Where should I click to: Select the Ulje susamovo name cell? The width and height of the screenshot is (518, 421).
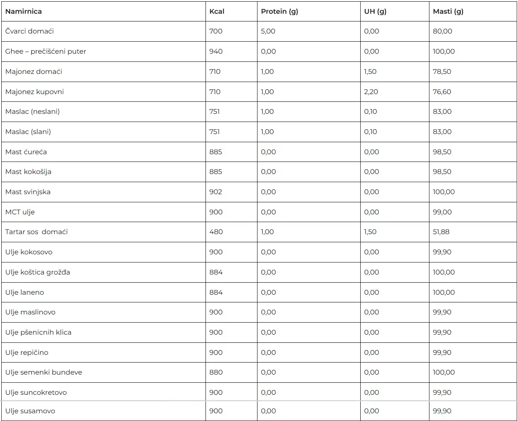[30, 411]
